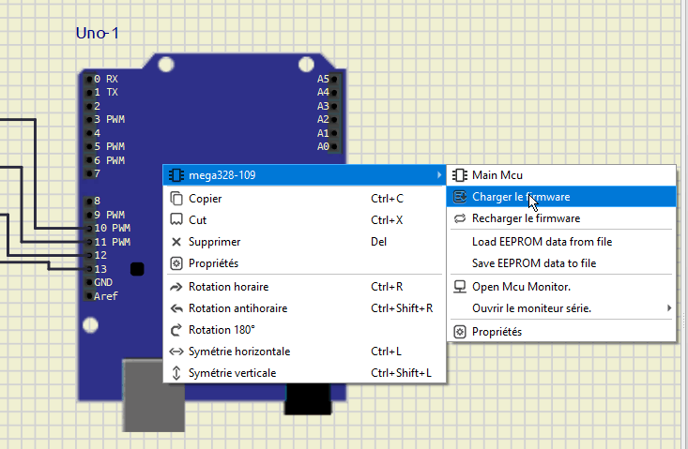Click the Charger le firmware icon
The image size is (688, 449).
click(x=460, y=197)
